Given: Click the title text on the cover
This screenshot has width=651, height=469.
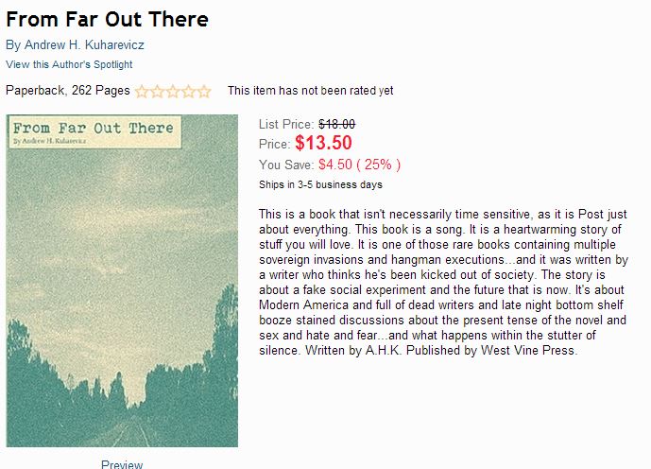Looking at the screenshot, I should (94, 128).
